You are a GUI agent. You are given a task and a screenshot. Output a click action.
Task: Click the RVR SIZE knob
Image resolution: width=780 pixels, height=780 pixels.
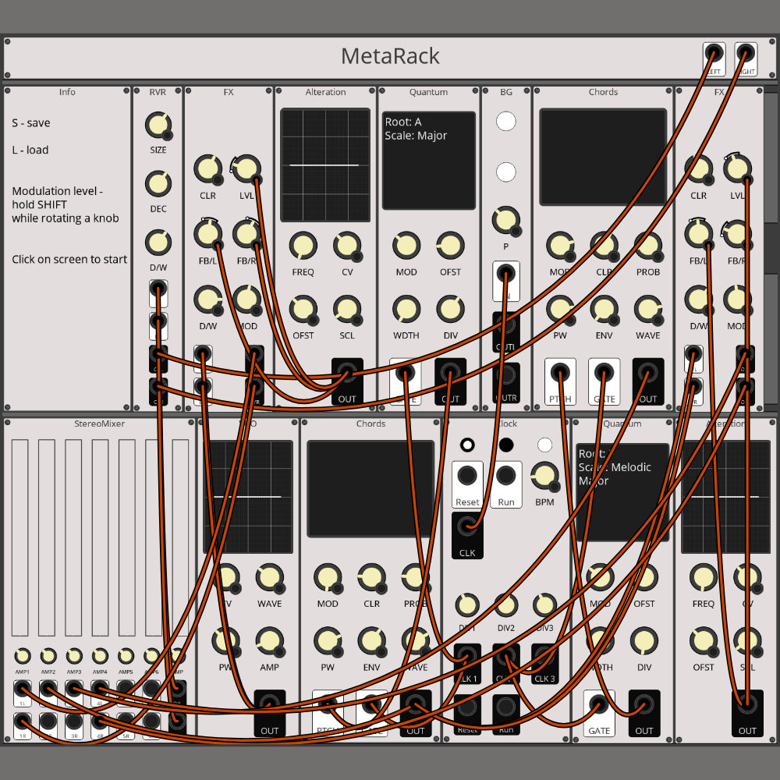pos(158,125)
